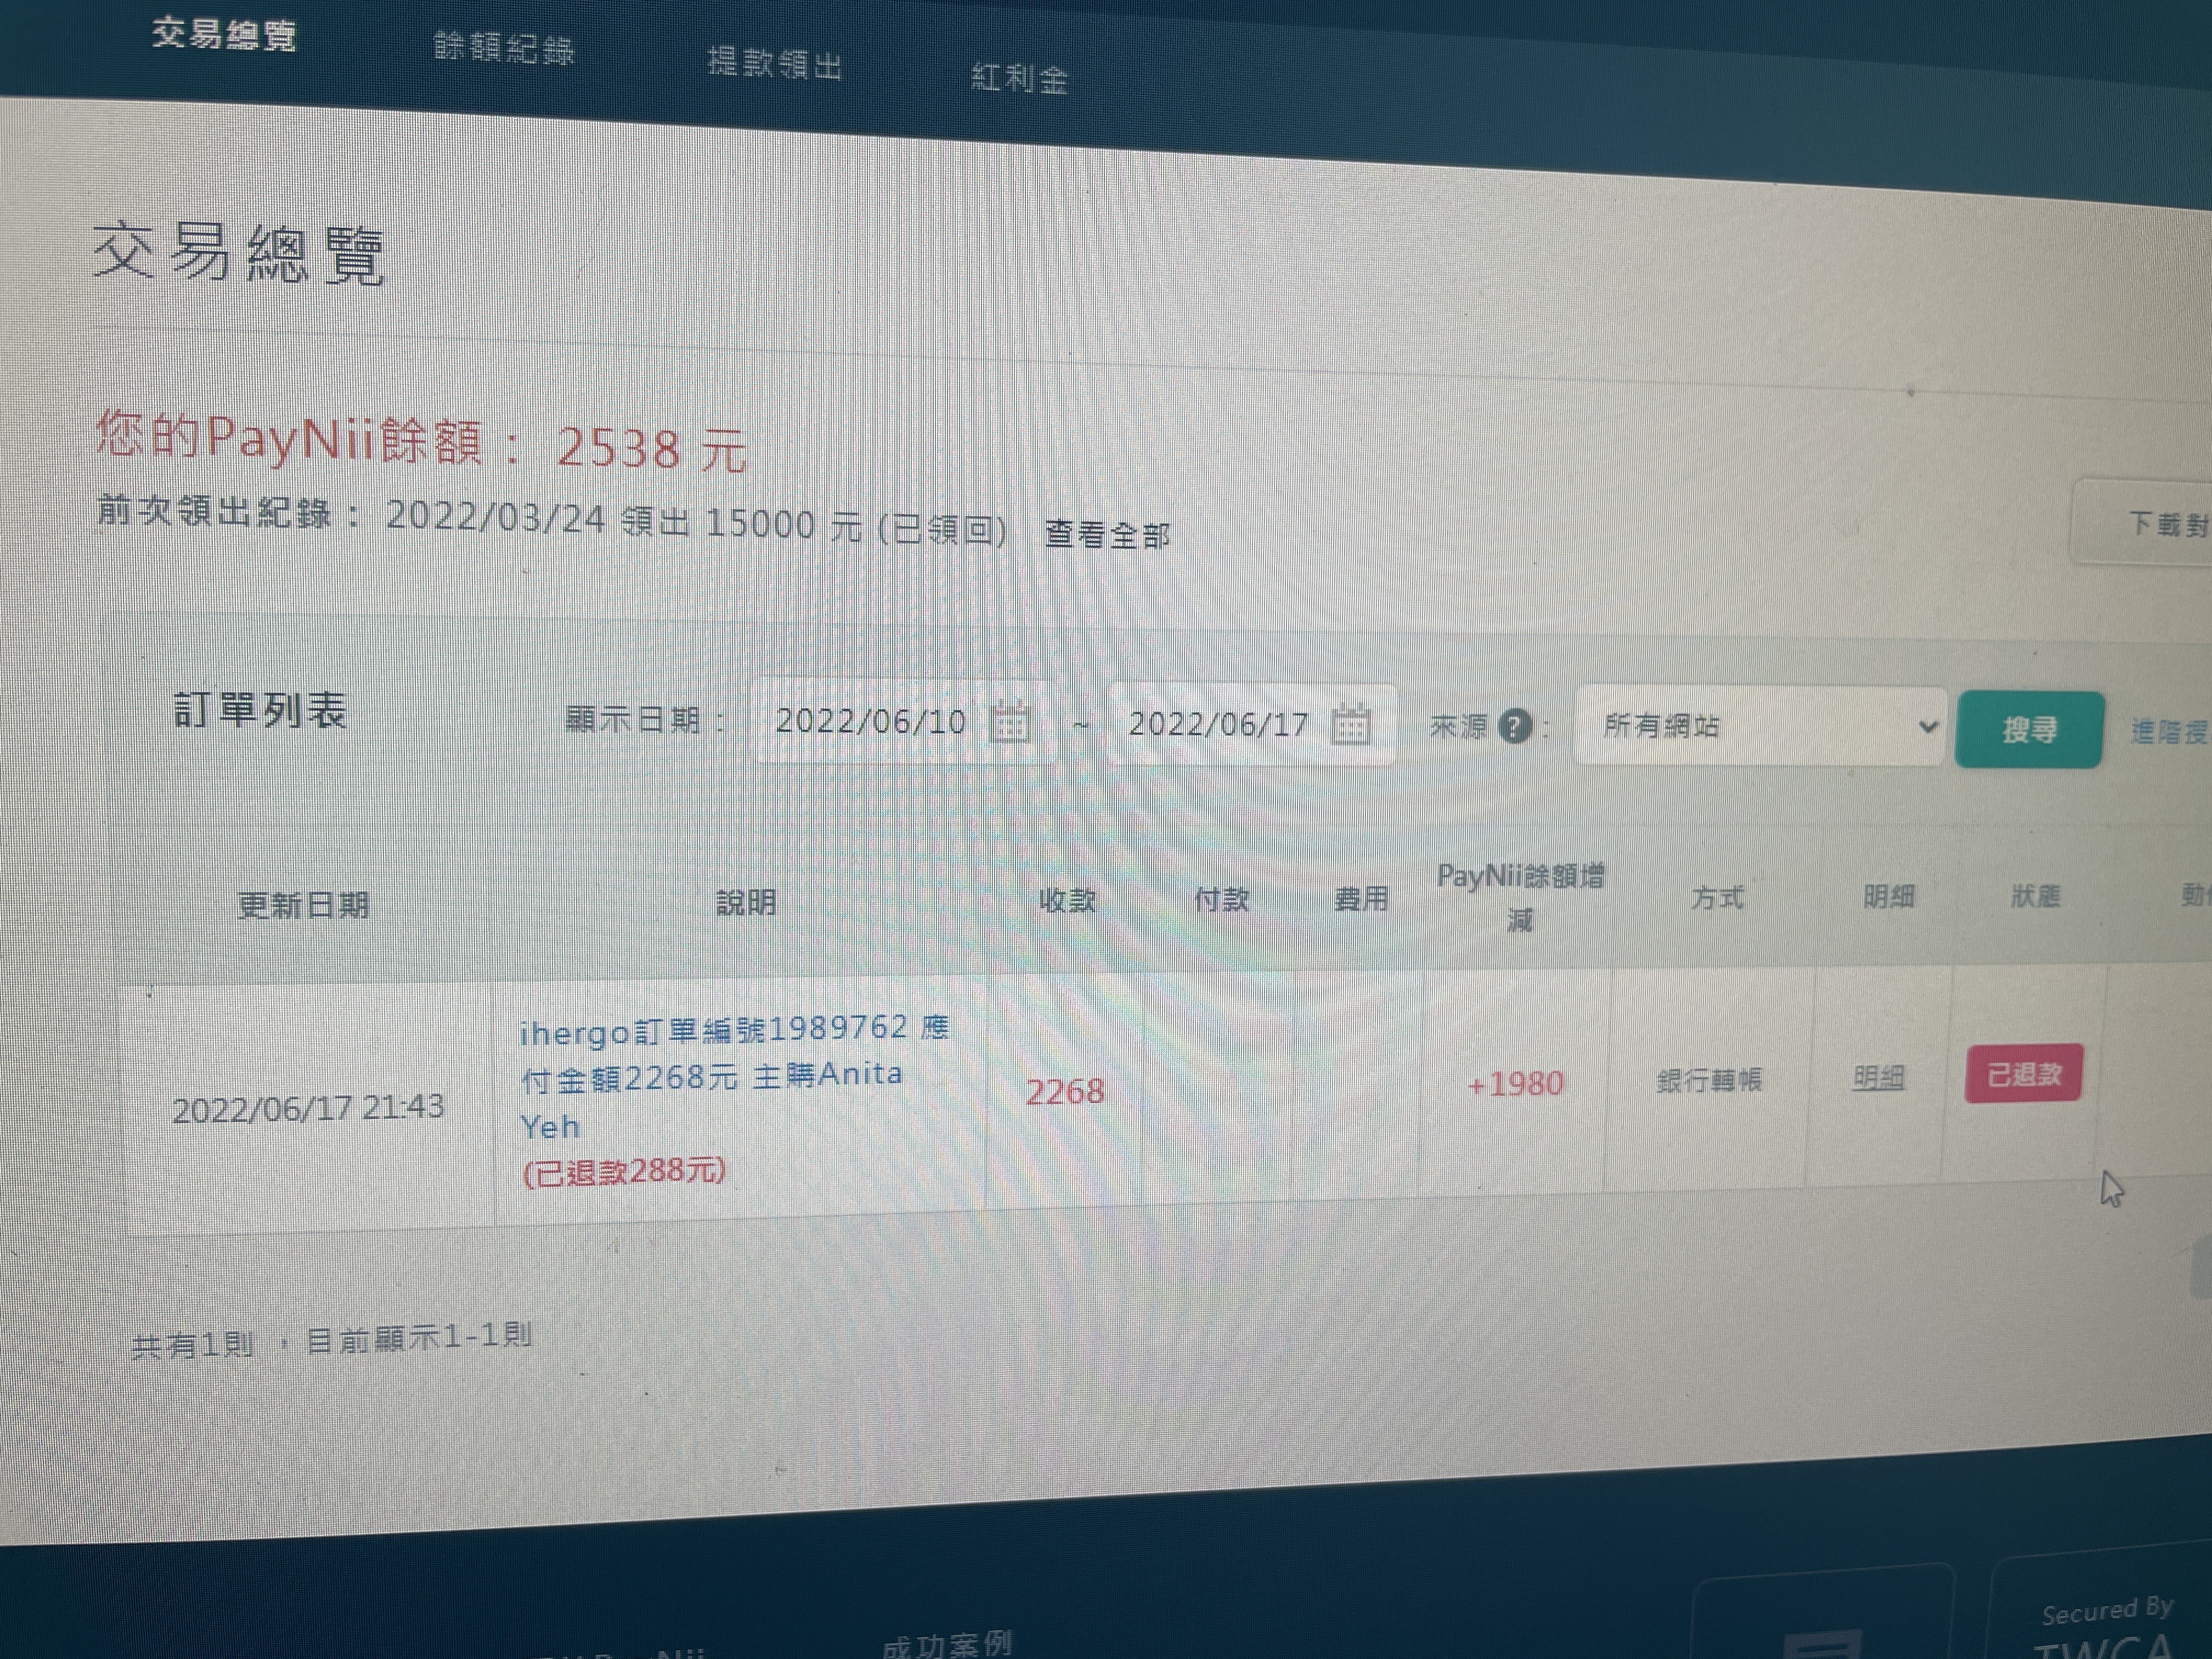Open the 紅利金 tab

coord(1019,77)
